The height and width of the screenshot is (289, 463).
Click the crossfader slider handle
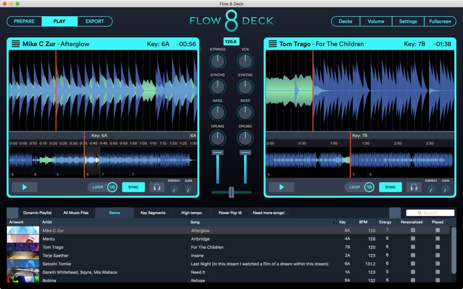pyautogui.click(x=231, y=192)
